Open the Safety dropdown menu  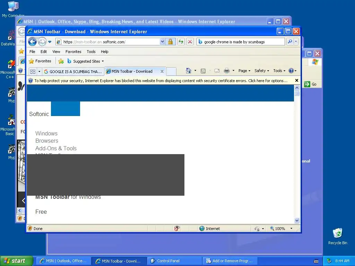pos(262,71)
